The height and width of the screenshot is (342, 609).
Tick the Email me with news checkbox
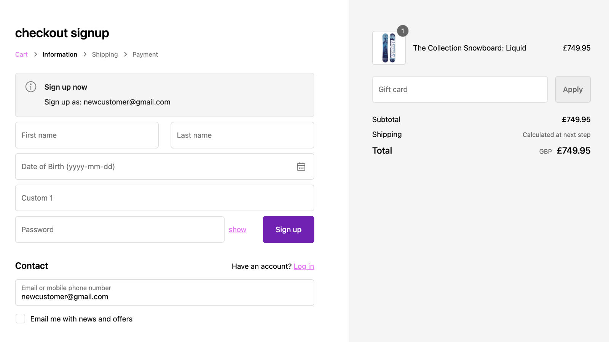pyautogui.click(x=21, y=319)
